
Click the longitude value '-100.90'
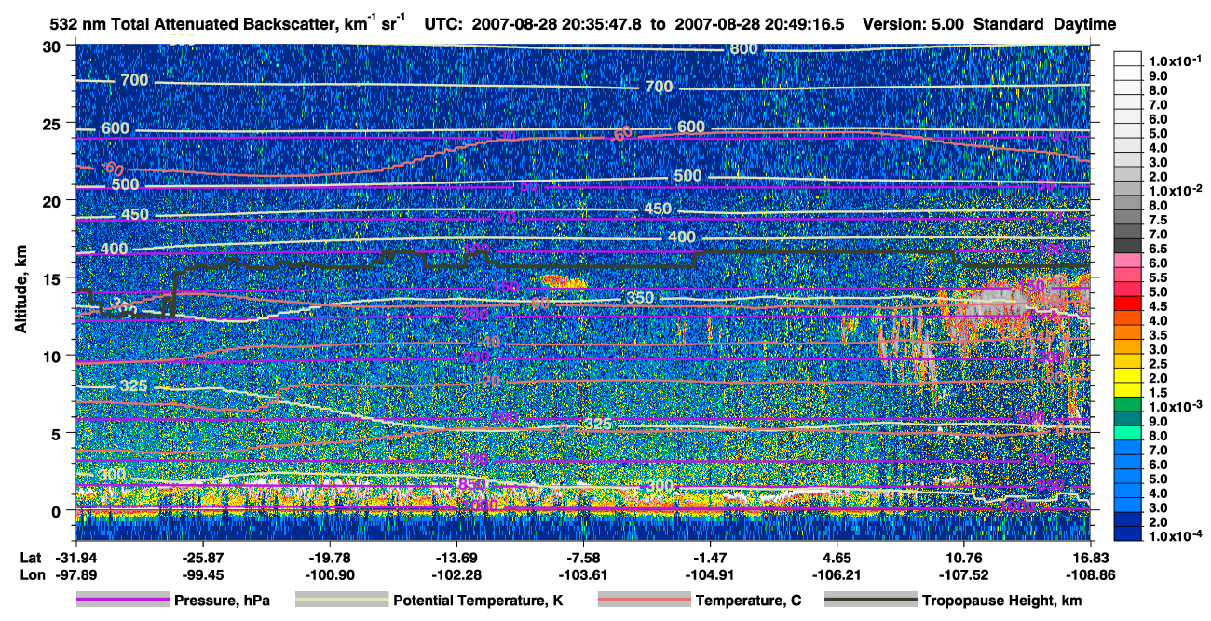coord(330,574)
